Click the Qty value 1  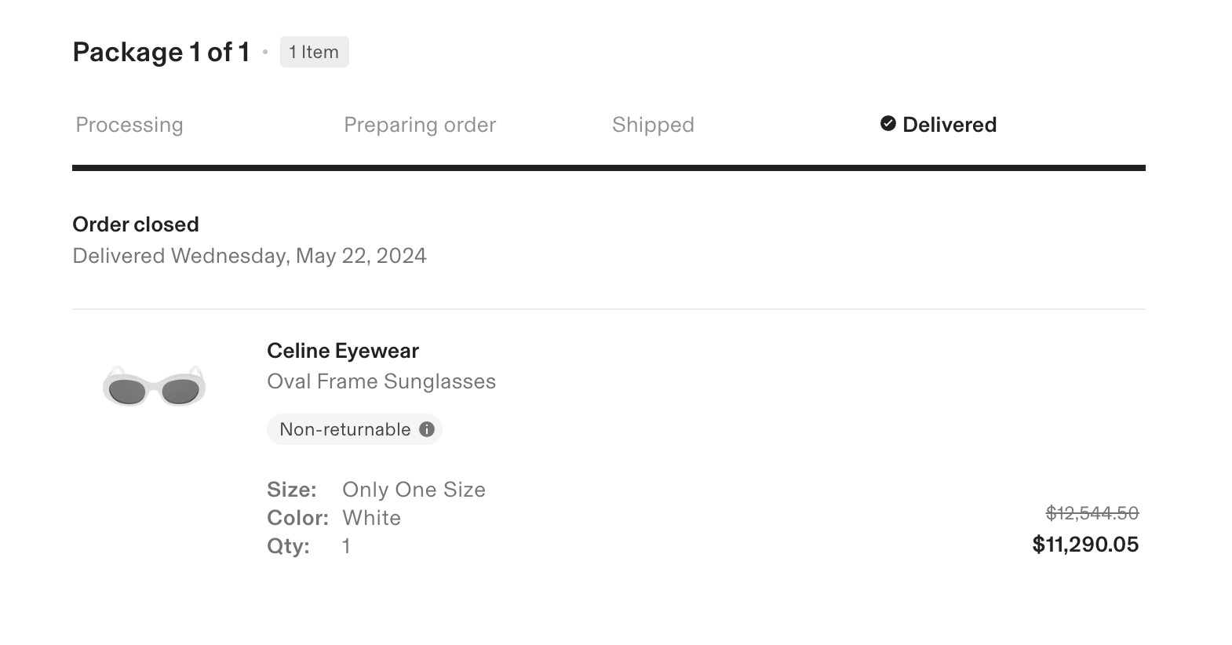(x=346, y=546)
